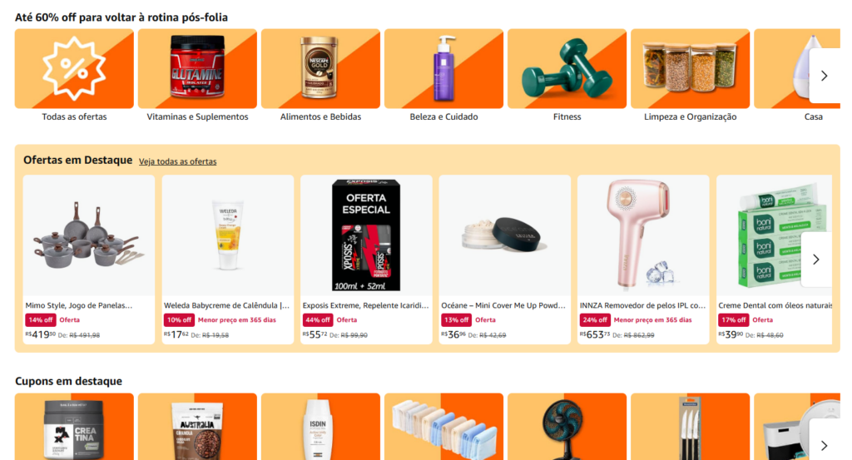This screenshot has width=852, height=460.
Task: Select the Vitaminas e Suplementos category image
Action: (197, 69)
